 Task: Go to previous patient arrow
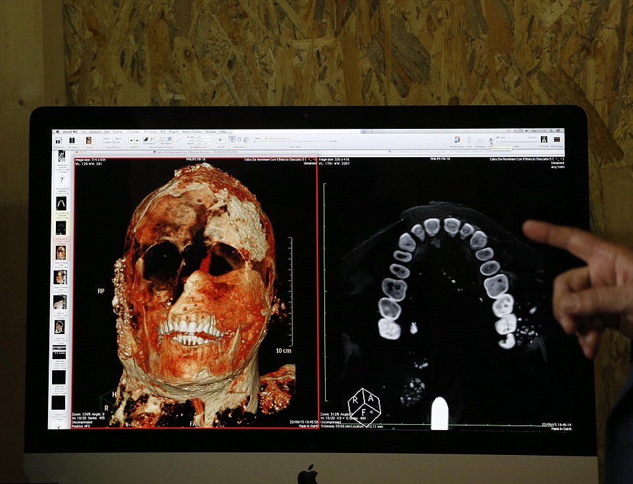[x=132, y=140]
